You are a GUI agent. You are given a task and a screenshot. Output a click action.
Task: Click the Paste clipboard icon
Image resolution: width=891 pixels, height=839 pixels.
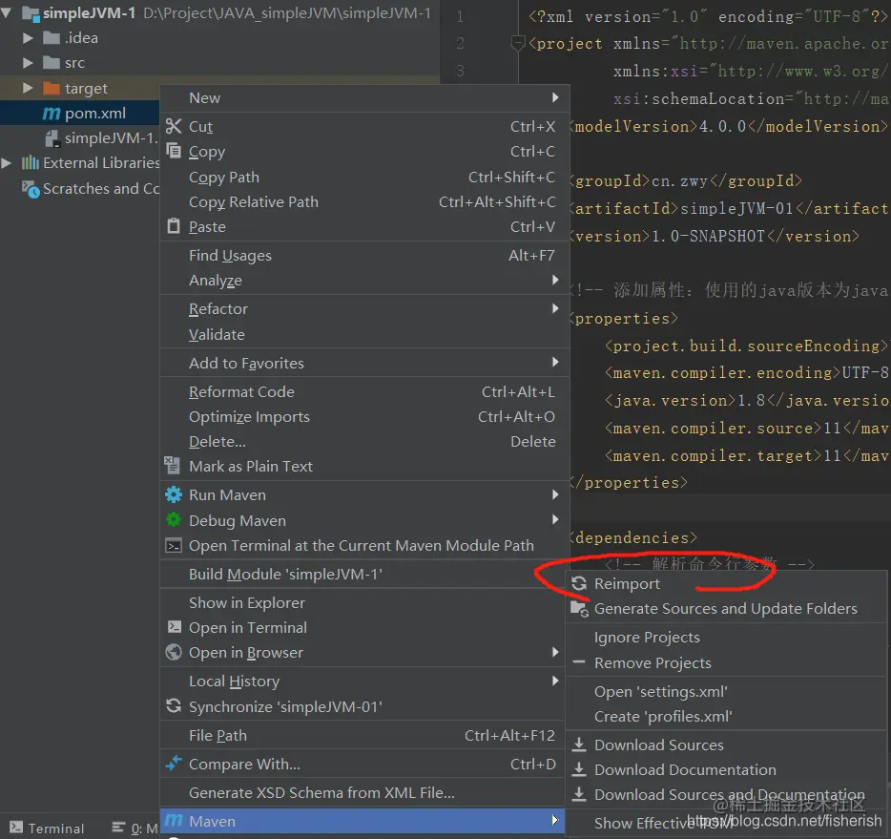coord(174,226)
